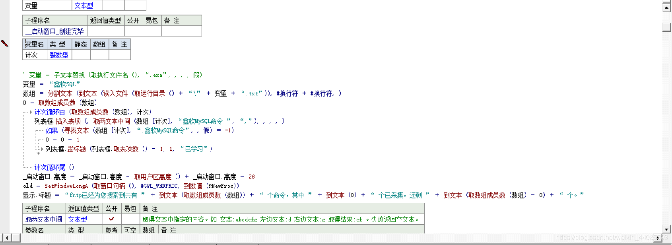
Task: Click the "已学习" string literal
Action: (194, 149)
